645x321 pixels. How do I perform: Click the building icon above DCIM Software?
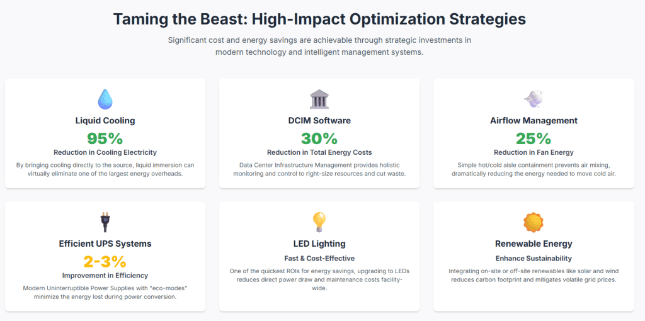click(x=319, y=99)
